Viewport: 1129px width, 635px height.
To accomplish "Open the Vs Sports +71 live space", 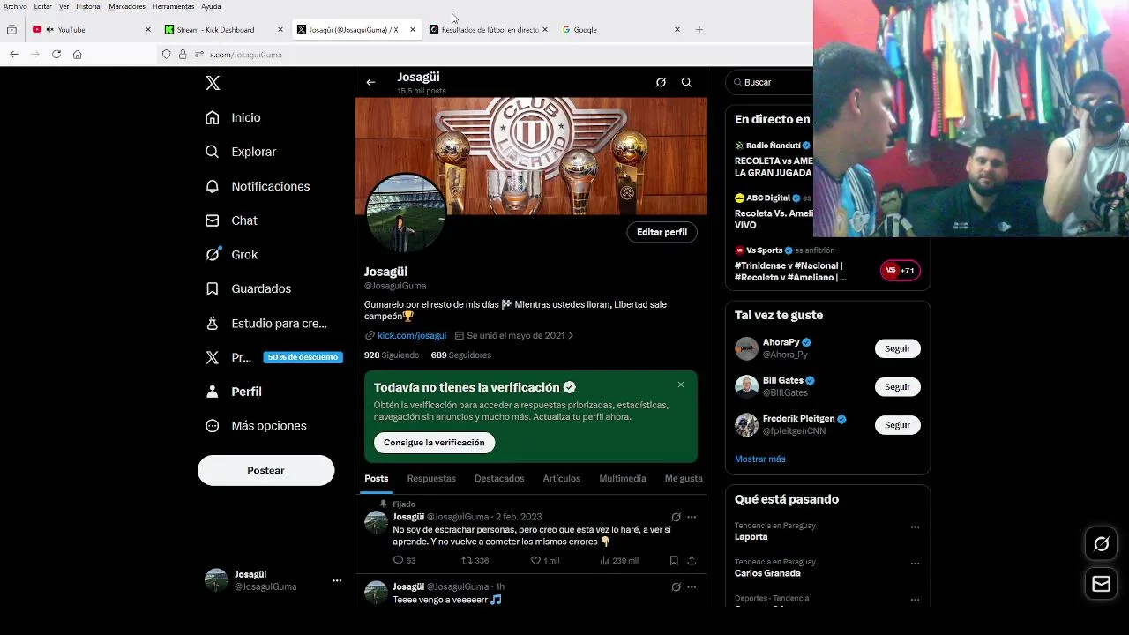I will point(901,271).
